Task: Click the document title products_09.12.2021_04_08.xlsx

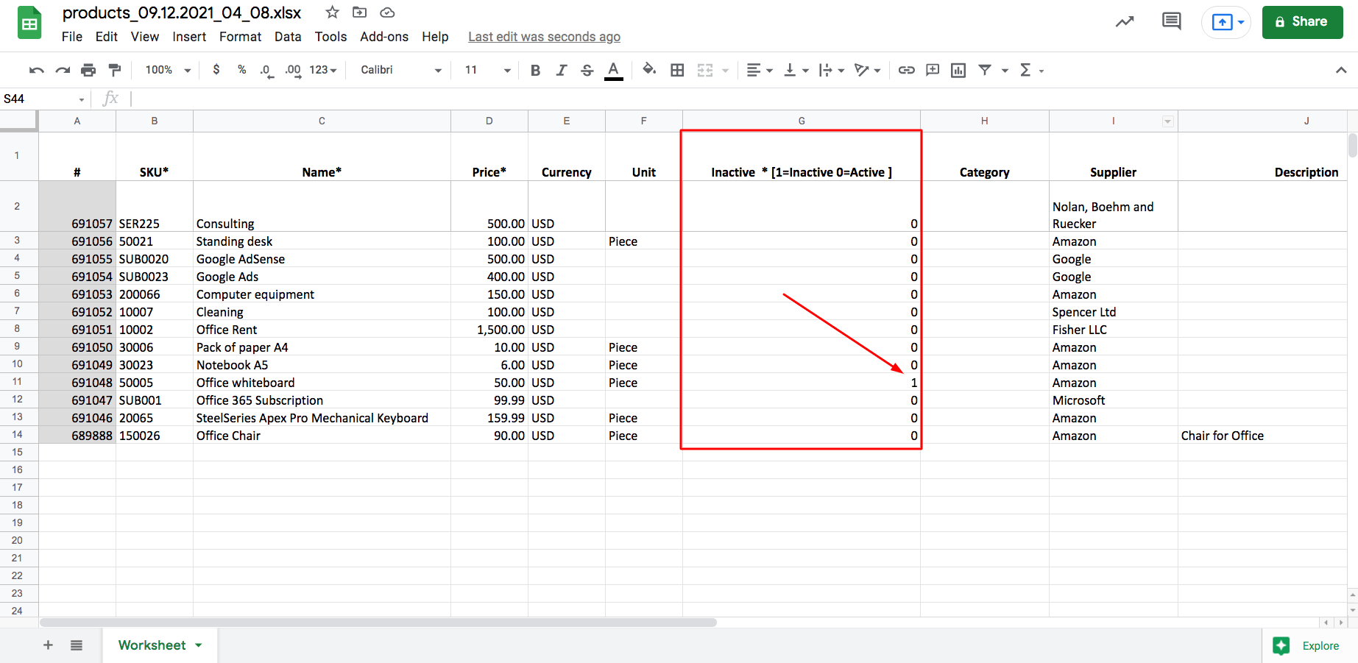Action: (182, 13)
